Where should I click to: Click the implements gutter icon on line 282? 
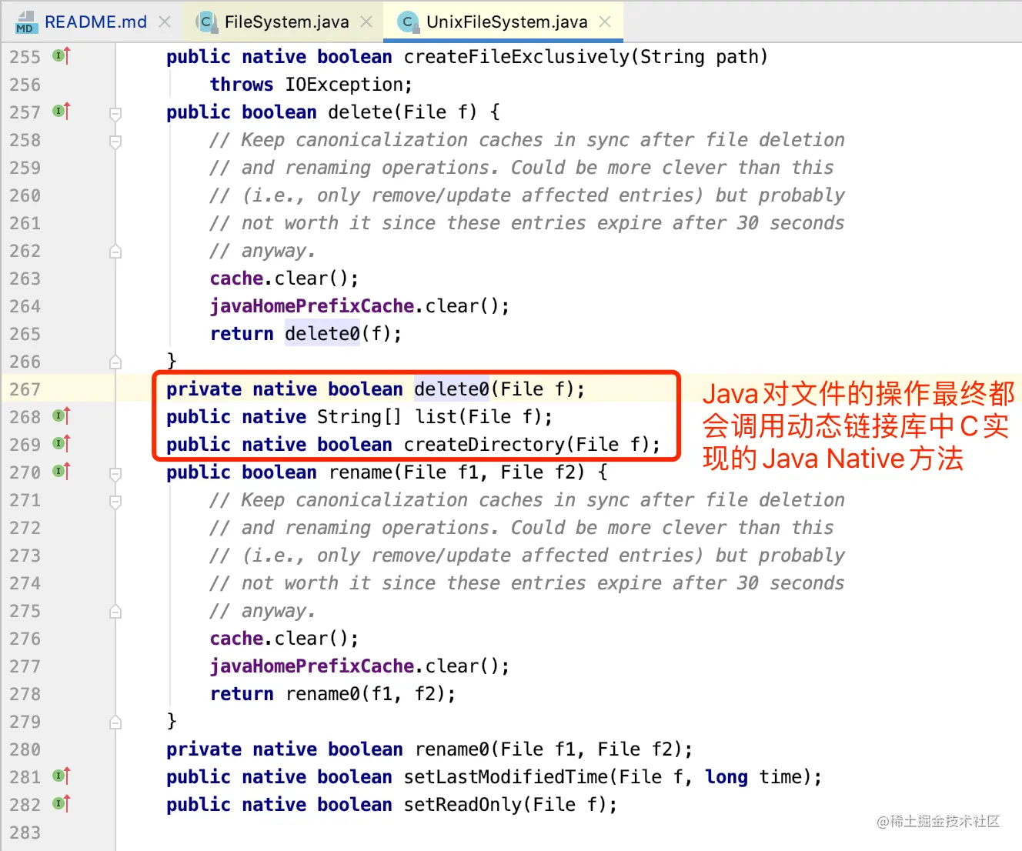pos(62,803)
